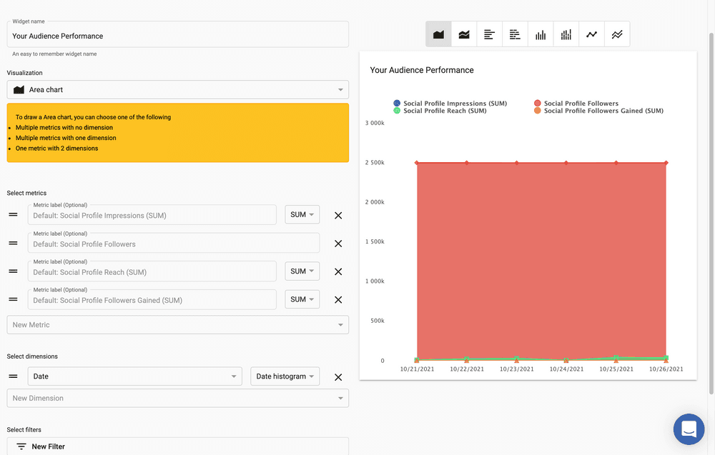Toggle Social Profile Reach legend series
The image size is (715, 455).
pos(444,111)
